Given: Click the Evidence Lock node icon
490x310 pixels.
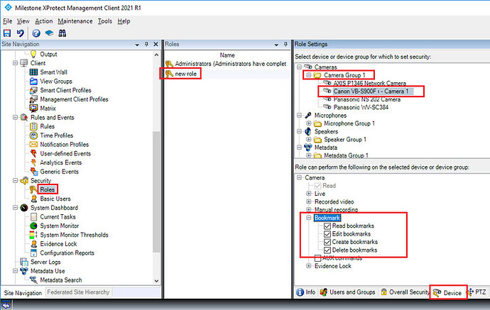Looking at the screenshot, I should coord(34,244).
